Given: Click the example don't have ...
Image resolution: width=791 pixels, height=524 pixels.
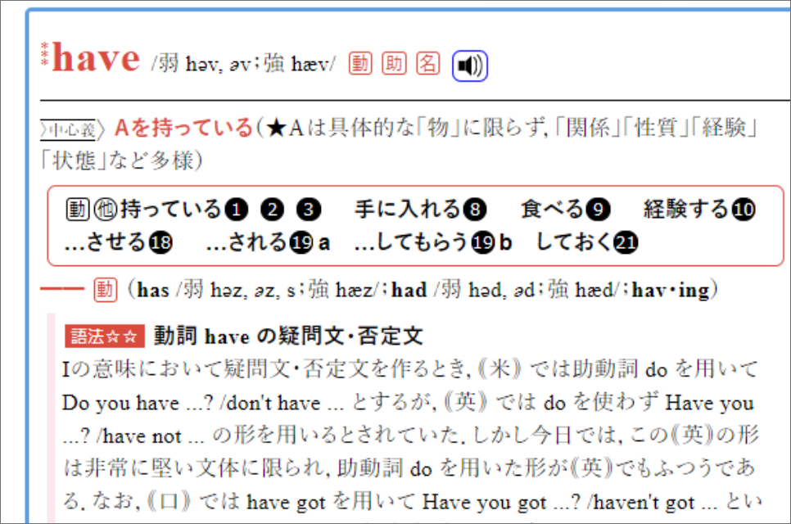Looking at the screenshot, I should click(273, 403).
